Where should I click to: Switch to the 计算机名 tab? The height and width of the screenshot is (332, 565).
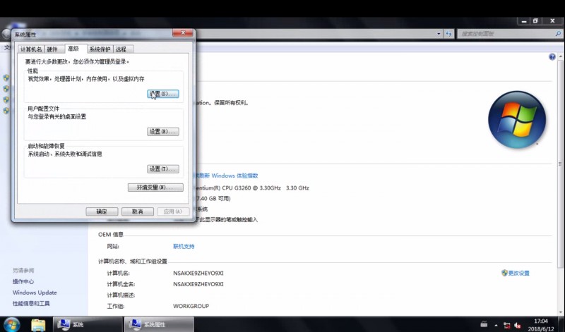[31, 49]
